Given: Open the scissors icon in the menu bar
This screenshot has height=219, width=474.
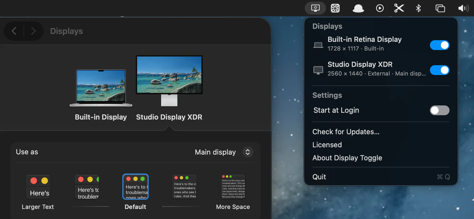Looking at the screenshot, I should pyautogui.click(x=399, y=8).
